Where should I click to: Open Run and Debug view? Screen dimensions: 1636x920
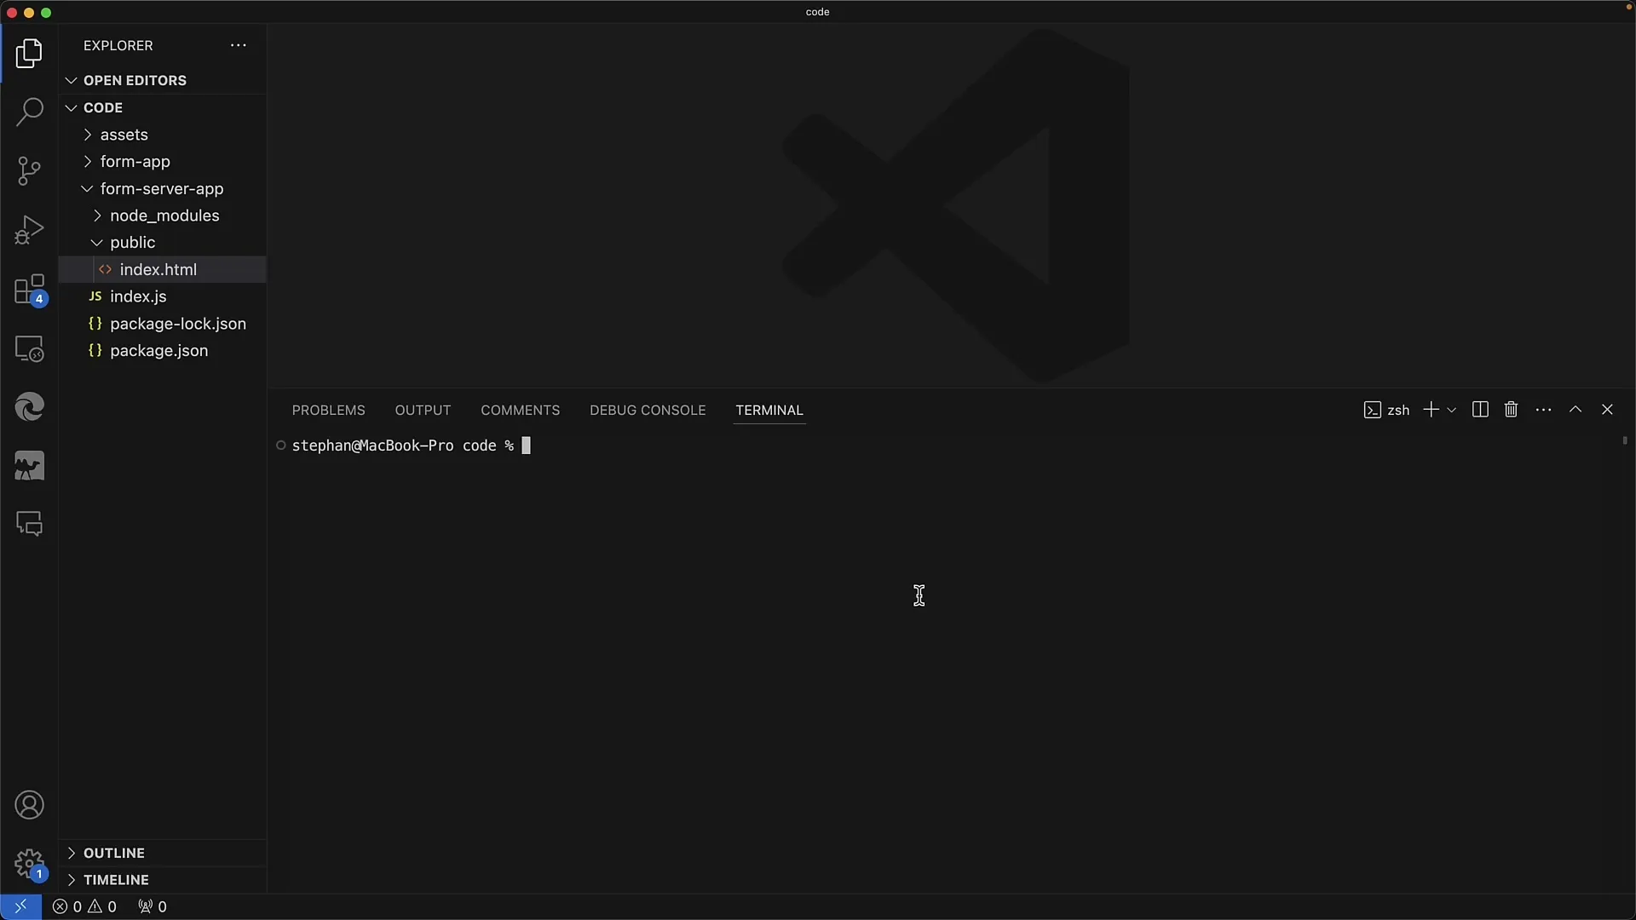pyautogui.click(x=29, y=230)
